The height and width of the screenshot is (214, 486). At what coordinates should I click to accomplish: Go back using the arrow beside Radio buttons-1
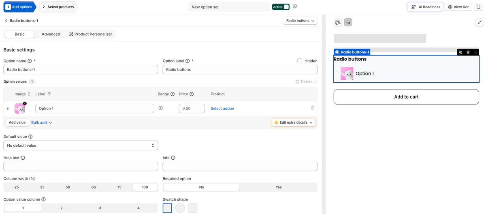(6, 21)
